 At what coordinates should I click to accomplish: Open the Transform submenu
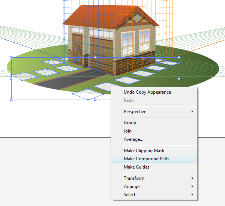pos(154,178)
